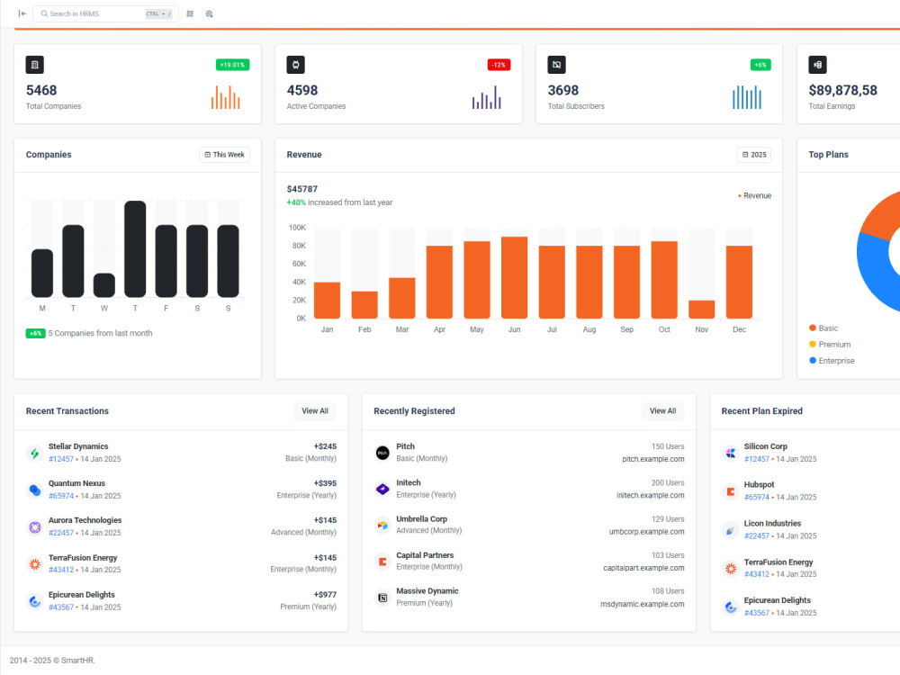Click pitch.example.com domain text
This screenshot has height=675, width=900.
point(653,459)
